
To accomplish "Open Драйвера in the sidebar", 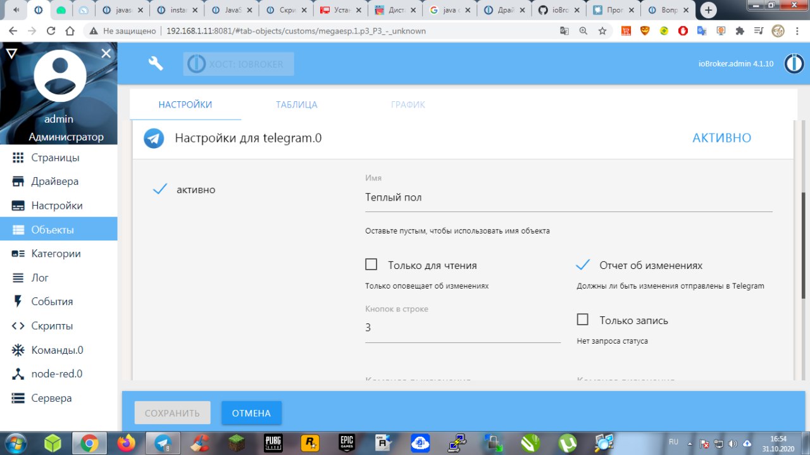I will point(59,182).
